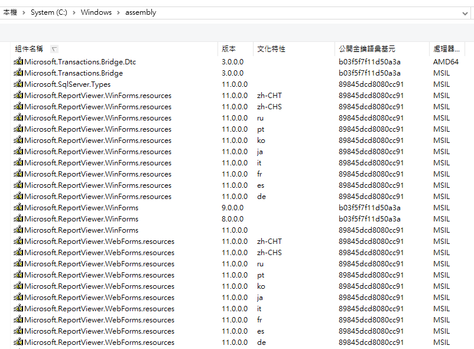The image size is (474, 349).
Task: Sort by the 版本 column header
Action: 229,49
